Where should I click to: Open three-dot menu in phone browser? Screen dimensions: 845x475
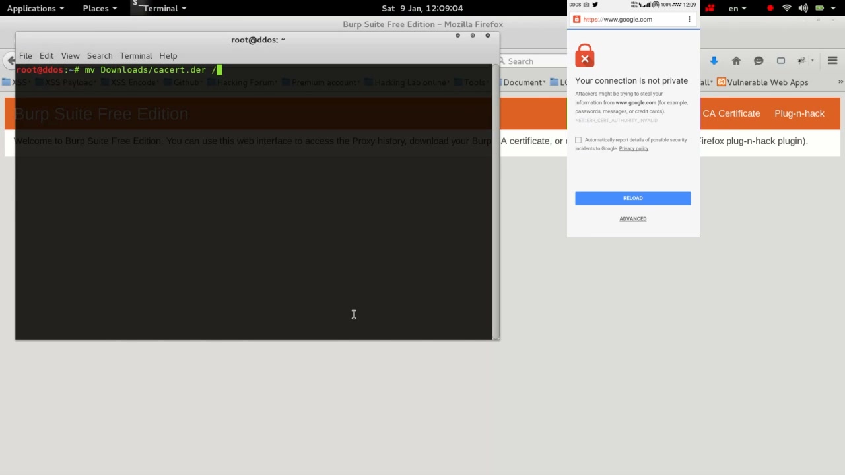pyautogui.click(x=689, y=20)
